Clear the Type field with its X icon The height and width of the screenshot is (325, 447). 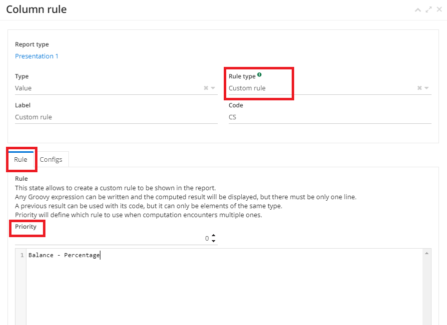[x=206, y=88]
